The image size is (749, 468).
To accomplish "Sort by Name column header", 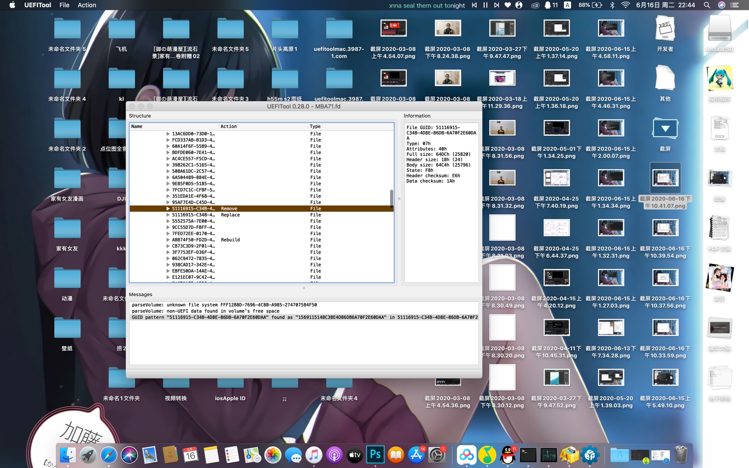I will pos(174,127).
